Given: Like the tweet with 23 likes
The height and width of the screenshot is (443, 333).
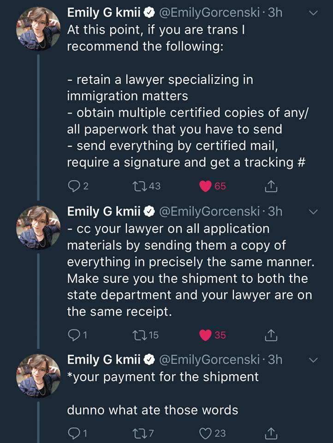Looking at the screenshot, I should click(205, 433).
